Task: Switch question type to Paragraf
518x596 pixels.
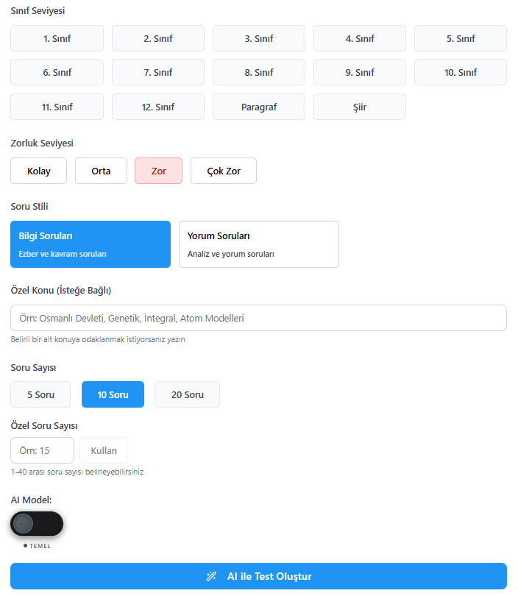Action: 258,106
